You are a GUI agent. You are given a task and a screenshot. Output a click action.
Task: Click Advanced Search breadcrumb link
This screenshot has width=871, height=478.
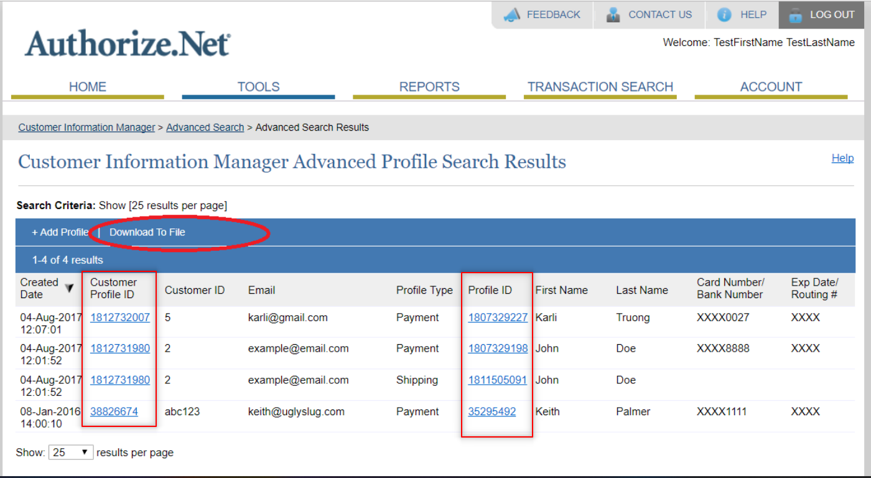click(205, 127)
